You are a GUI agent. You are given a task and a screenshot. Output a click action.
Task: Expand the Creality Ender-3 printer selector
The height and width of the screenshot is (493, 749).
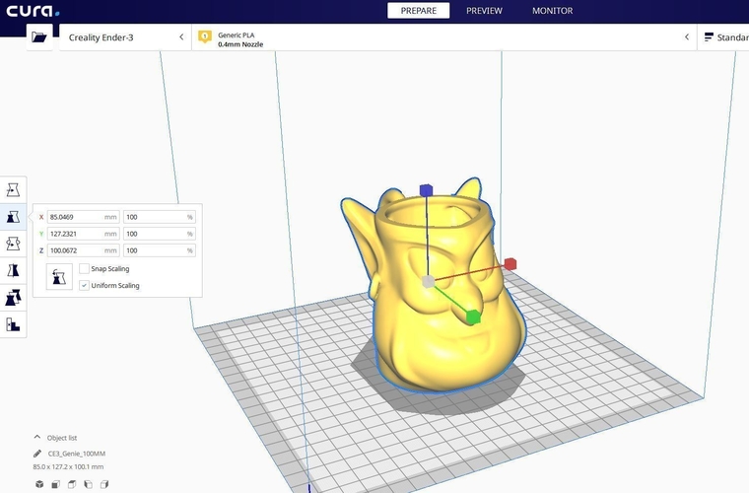point(125,37)
